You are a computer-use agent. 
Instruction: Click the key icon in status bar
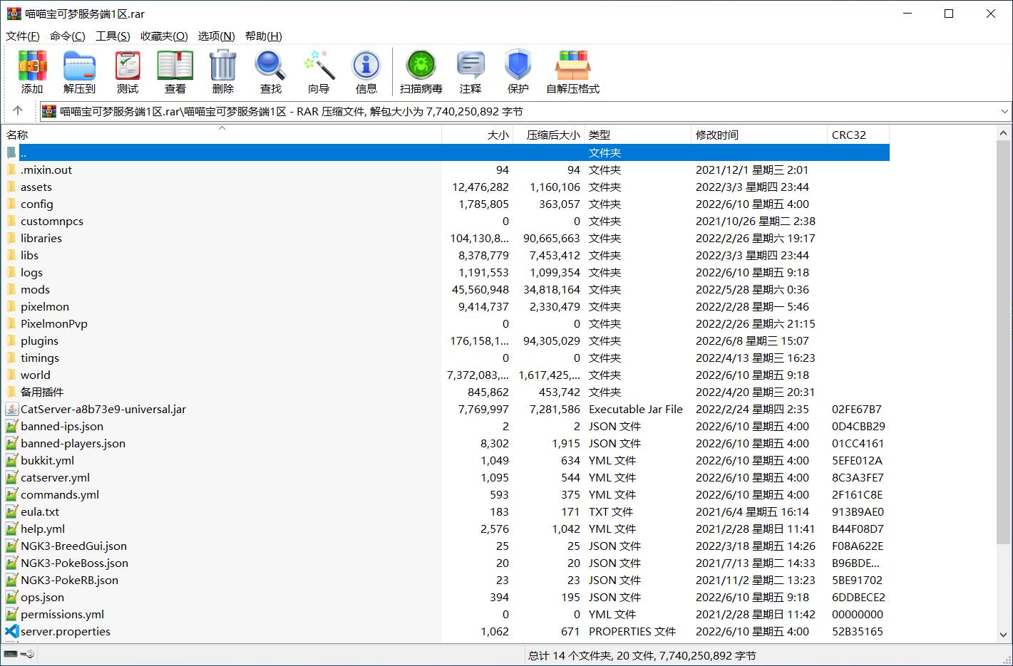[28, 654]
